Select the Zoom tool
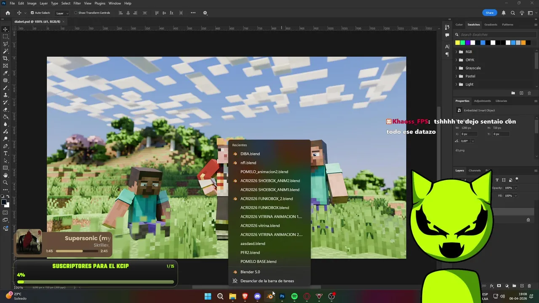This screenshot has height=303, width=539. [5, 182]
